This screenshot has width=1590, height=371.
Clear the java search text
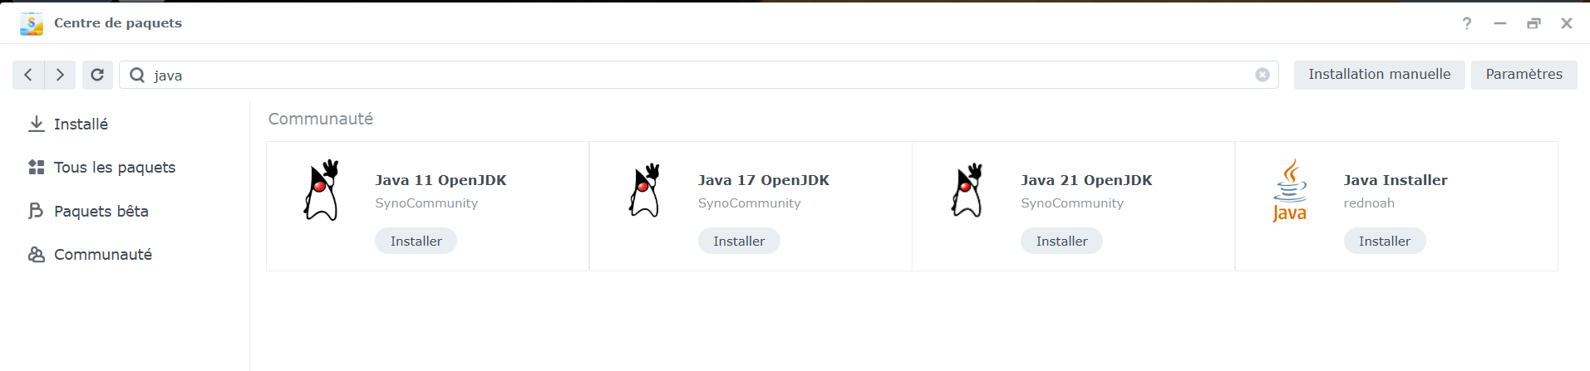tap(1262, 75)
